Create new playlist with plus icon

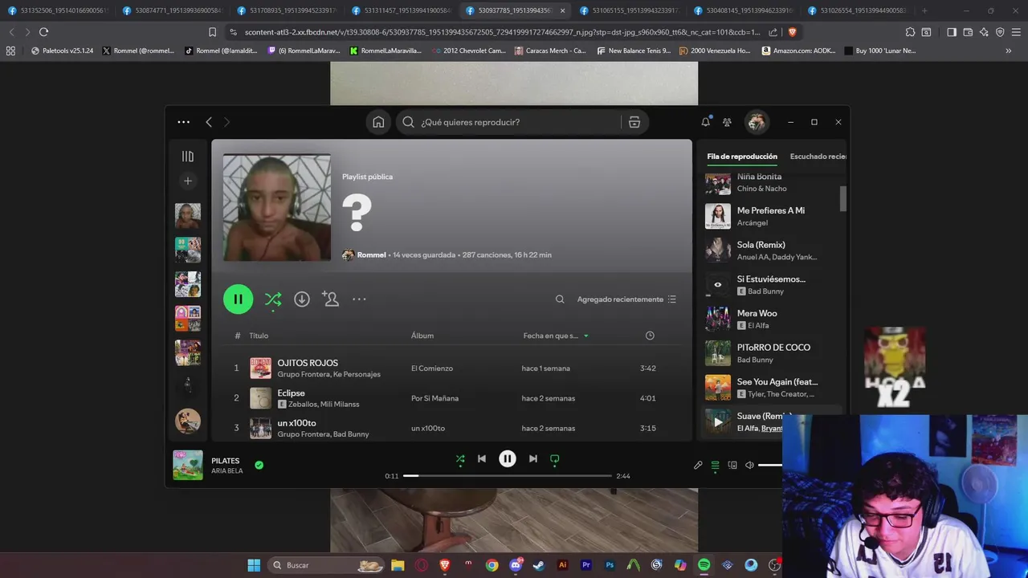pyautogui.click(x=188, y=181)
